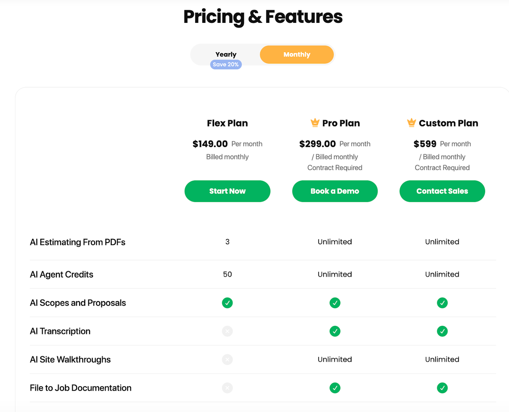Click the Flex Plan heading
The width and height of the screenshot is (509, 412).
[227, 123]
